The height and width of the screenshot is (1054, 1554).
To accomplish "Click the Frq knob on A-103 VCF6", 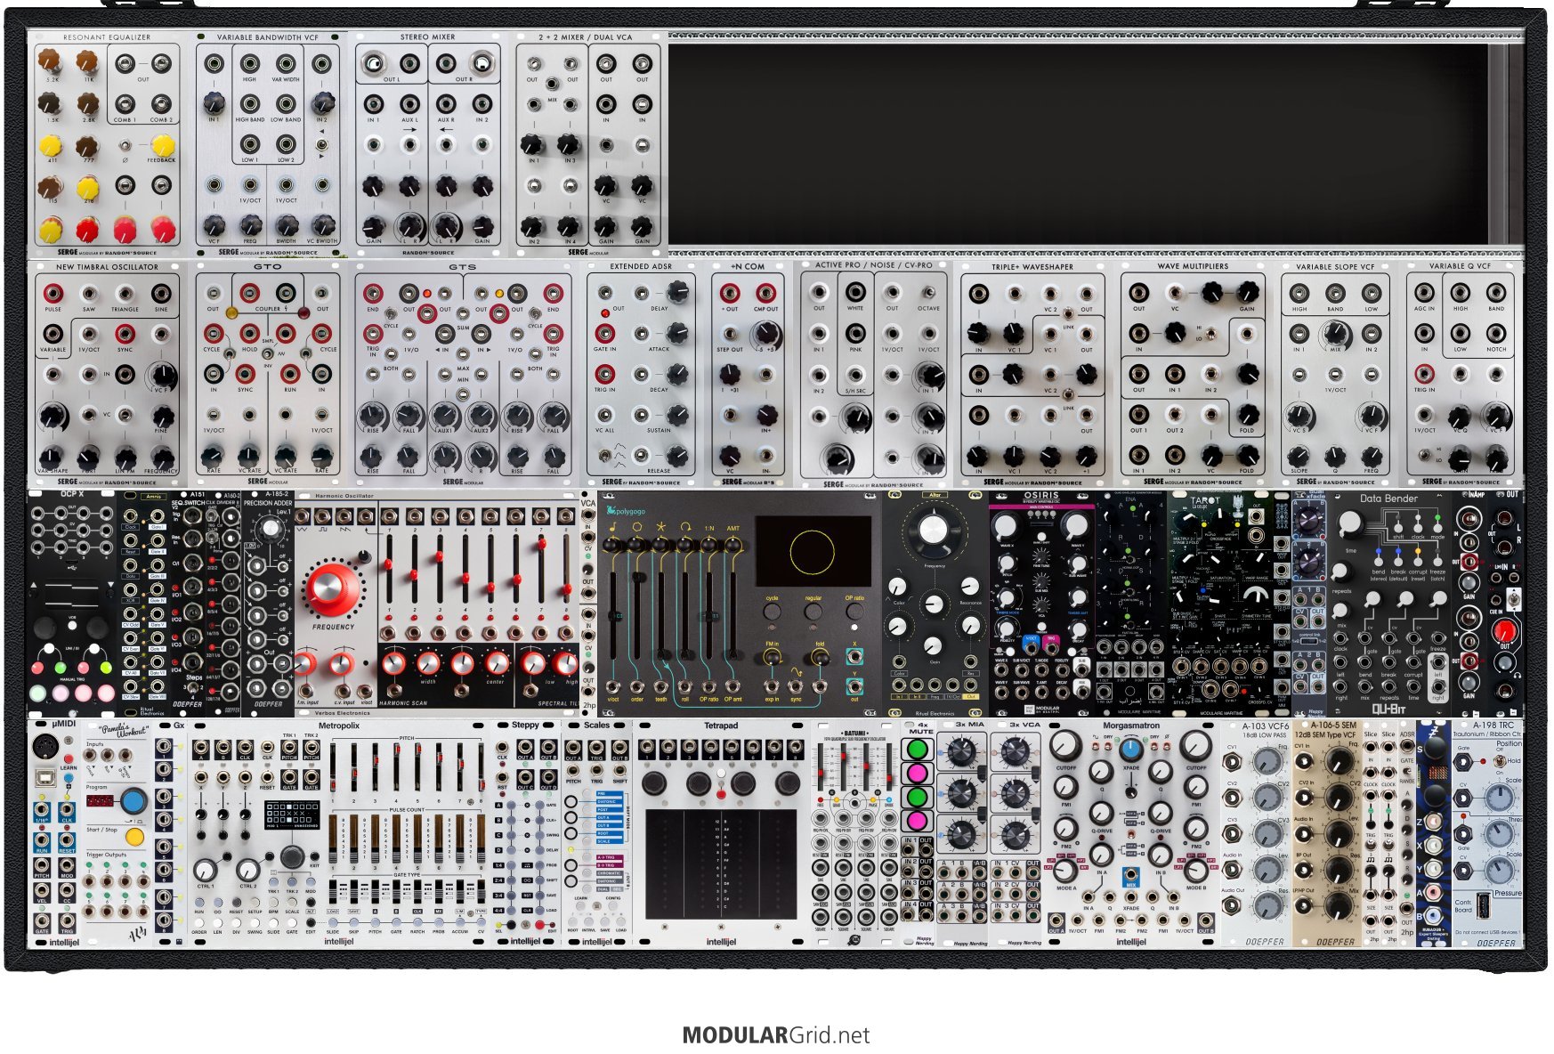I will [1267, 761].
